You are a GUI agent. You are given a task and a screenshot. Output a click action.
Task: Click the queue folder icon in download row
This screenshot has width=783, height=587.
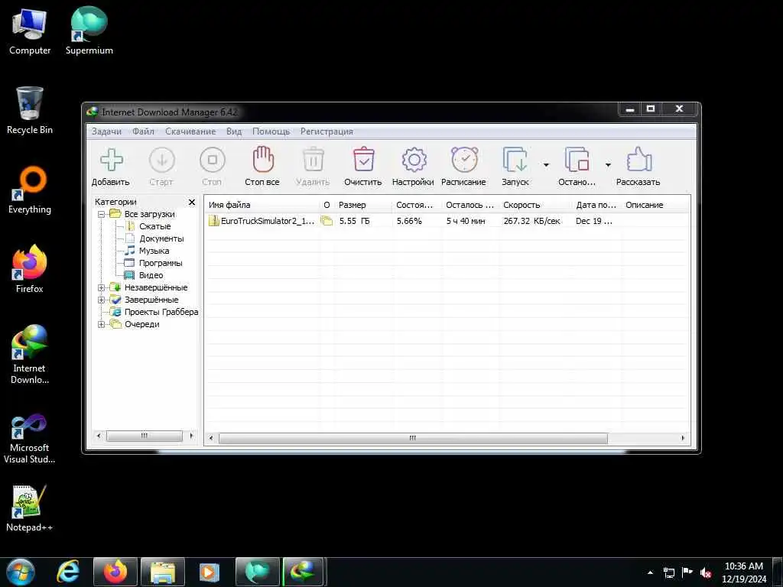pyautogui.click(x=327, y=221)
